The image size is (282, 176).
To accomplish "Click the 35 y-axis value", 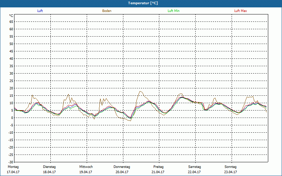I will (11, 66).
